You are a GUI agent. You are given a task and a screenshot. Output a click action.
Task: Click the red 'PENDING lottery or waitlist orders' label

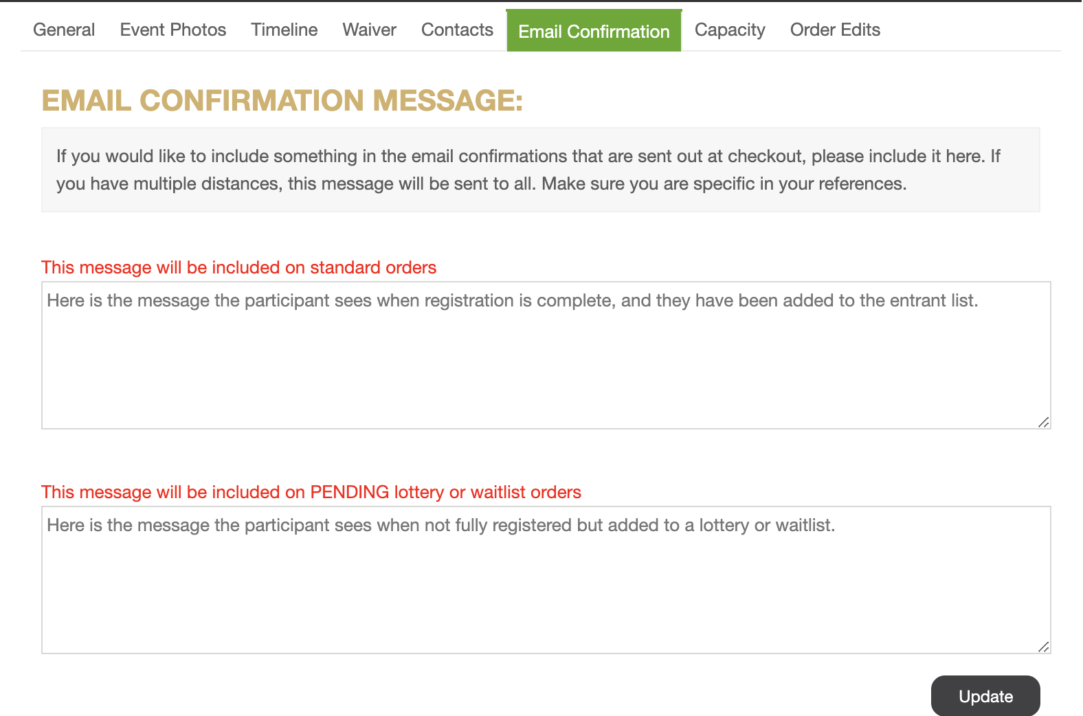[311, 492]
